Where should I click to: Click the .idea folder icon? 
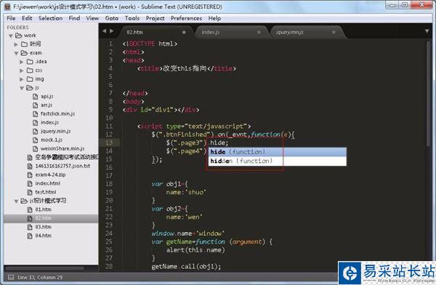click(30, 62)
